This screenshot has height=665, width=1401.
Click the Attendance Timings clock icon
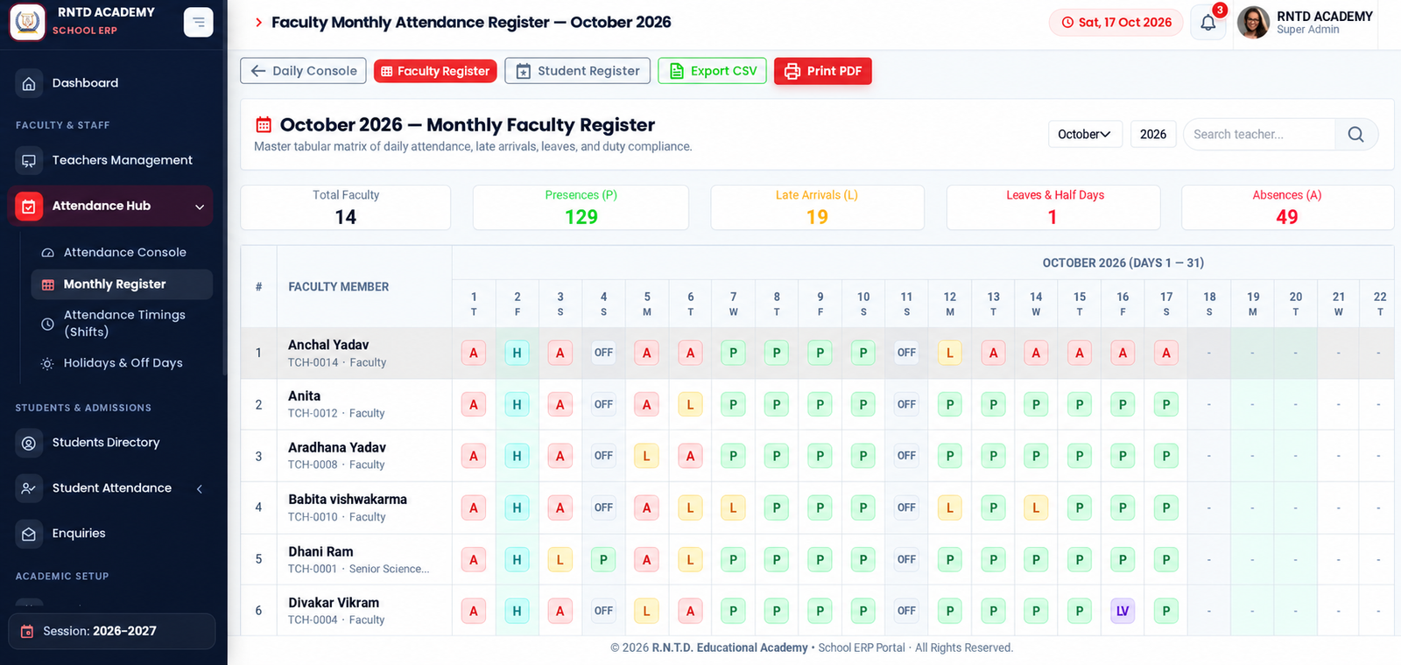click(x=48, y=324)
